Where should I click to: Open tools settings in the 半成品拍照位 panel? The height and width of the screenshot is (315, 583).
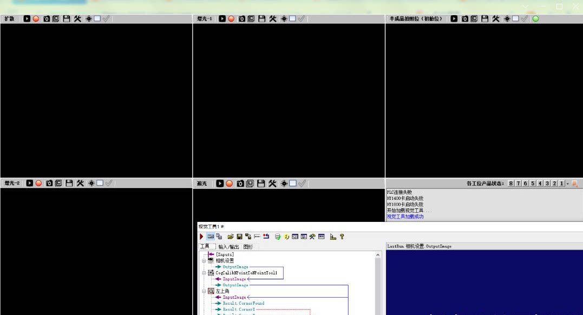(x=496, y=18)
